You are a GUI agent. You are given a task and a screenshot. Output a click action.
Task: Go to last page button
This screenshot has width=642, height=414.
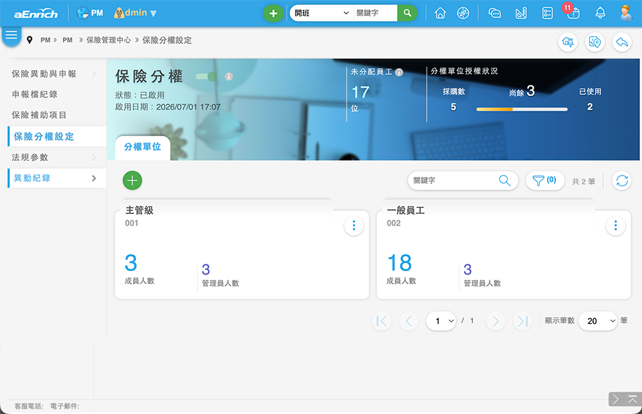523,321
